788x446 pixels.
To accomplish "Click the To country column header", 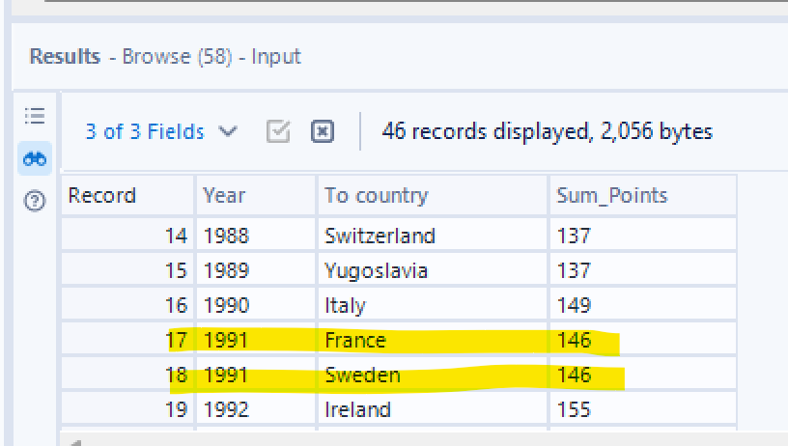I will click(433, 195).
